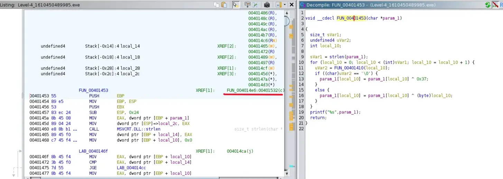Image resolution: width=503 pixels, height=179 pixels.
Task: Expand the dropdown arrow beside Listing options
Action: pyautogui.click(x=285, y=5)
